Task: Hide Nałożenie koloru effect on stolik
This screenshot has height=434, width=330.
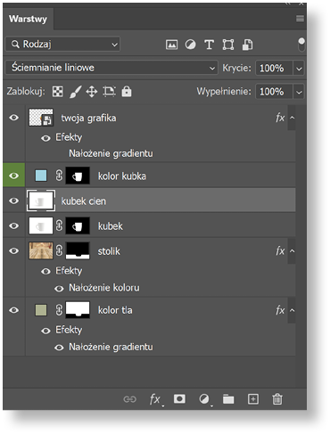Action: (x=59, y=288)
